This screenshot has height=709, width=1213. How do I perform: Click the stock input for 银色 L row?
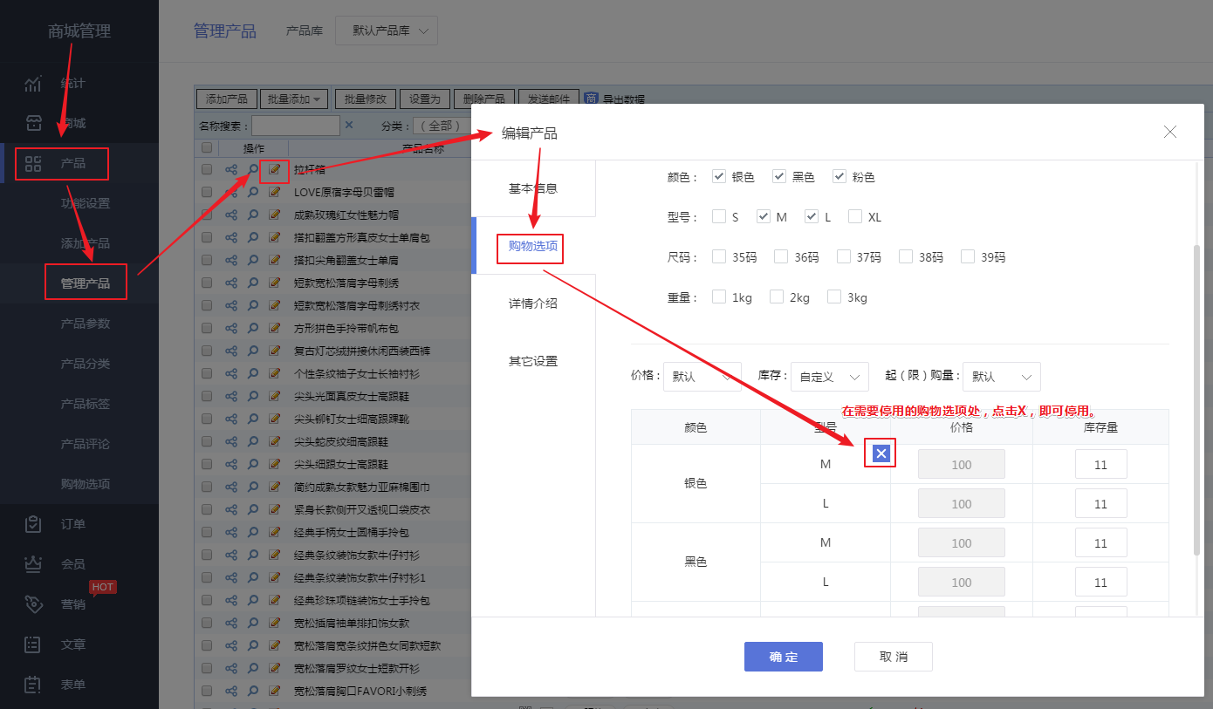[x=1100, y=504]
